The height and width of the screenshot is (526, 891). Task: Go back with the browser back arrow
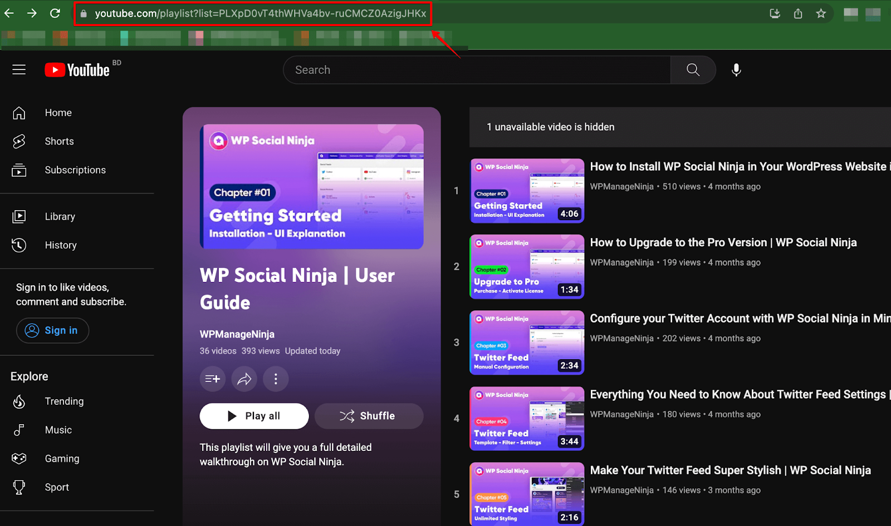click(x=9, y=13)
